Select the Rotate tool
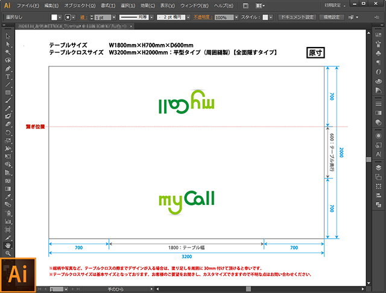Image resolution: width=386 pixels, height=293 pixels. tap(8, 133)
